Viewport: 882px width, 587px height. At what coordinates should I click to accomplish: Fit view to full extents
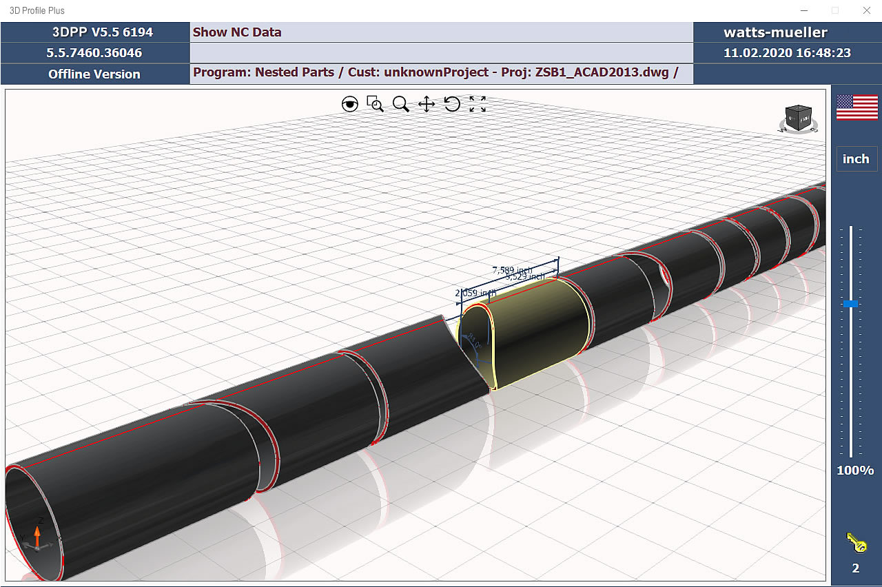point(478,104)
